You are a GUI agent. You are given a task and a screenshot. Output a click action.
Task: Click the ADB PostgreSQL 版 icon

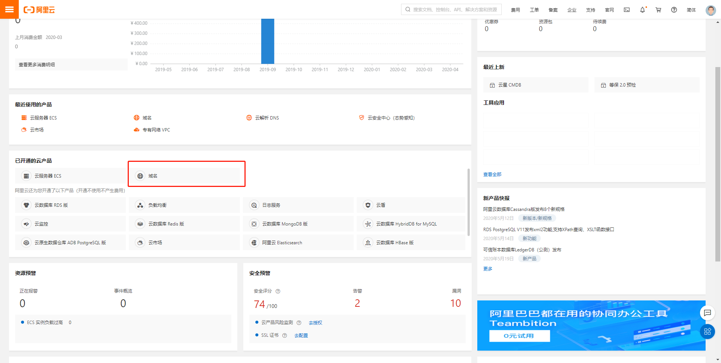26,242
